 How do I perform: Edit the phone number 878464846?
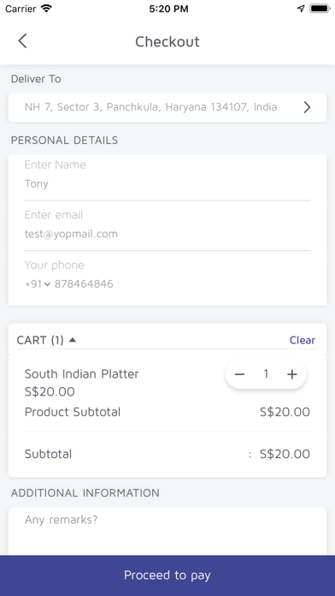[x=84, y=284]
